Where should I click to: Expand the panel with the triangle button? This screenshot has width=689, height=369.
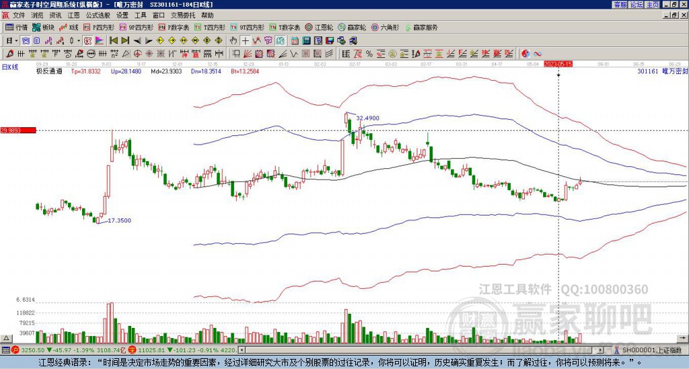(5, 338)
